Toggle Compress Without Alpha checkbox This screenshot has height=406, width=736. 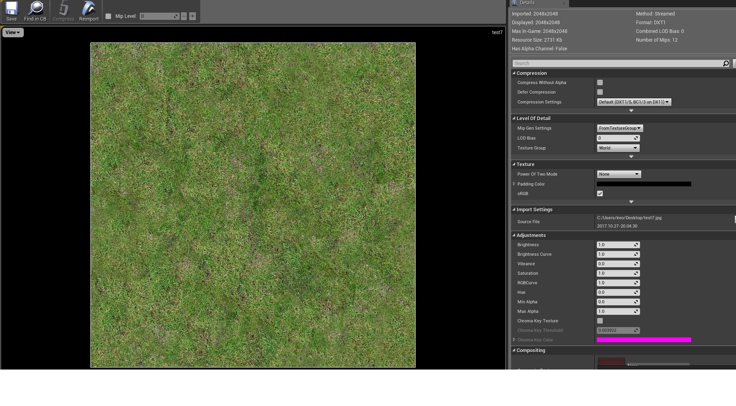coord(600,82)
